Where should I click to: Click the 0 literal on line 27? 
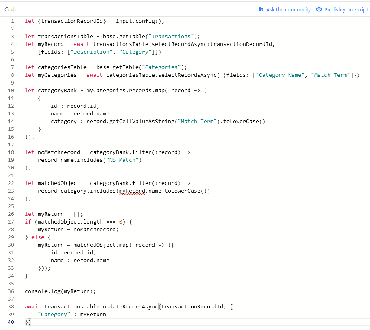[121, 222]
